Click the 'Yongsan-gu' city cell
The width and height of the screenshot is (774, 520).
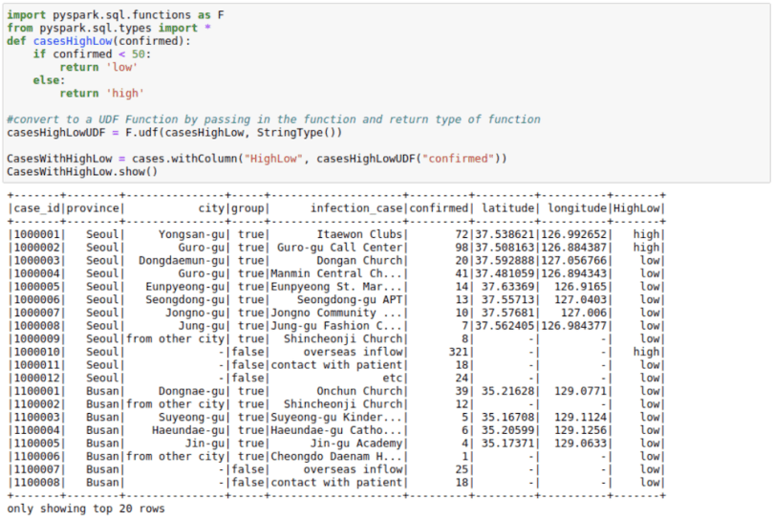[x=191, y=234]
